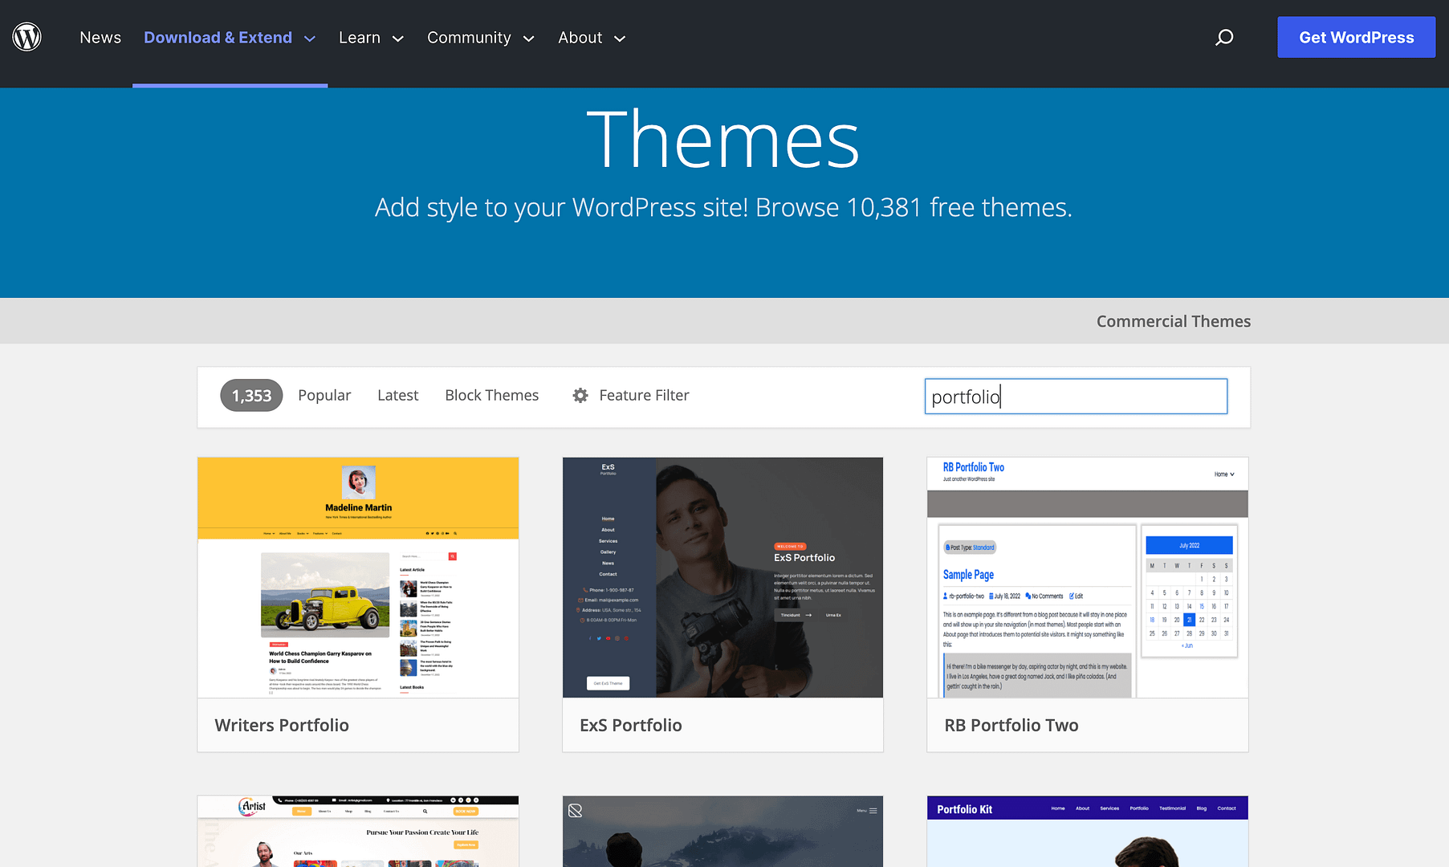Open the Portfolio Kit theme thumbnail

[1087, 831]
